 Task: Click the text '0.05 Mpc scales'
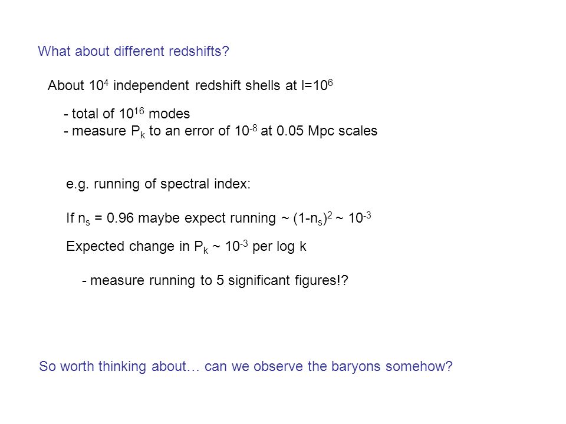coord(327,131)
